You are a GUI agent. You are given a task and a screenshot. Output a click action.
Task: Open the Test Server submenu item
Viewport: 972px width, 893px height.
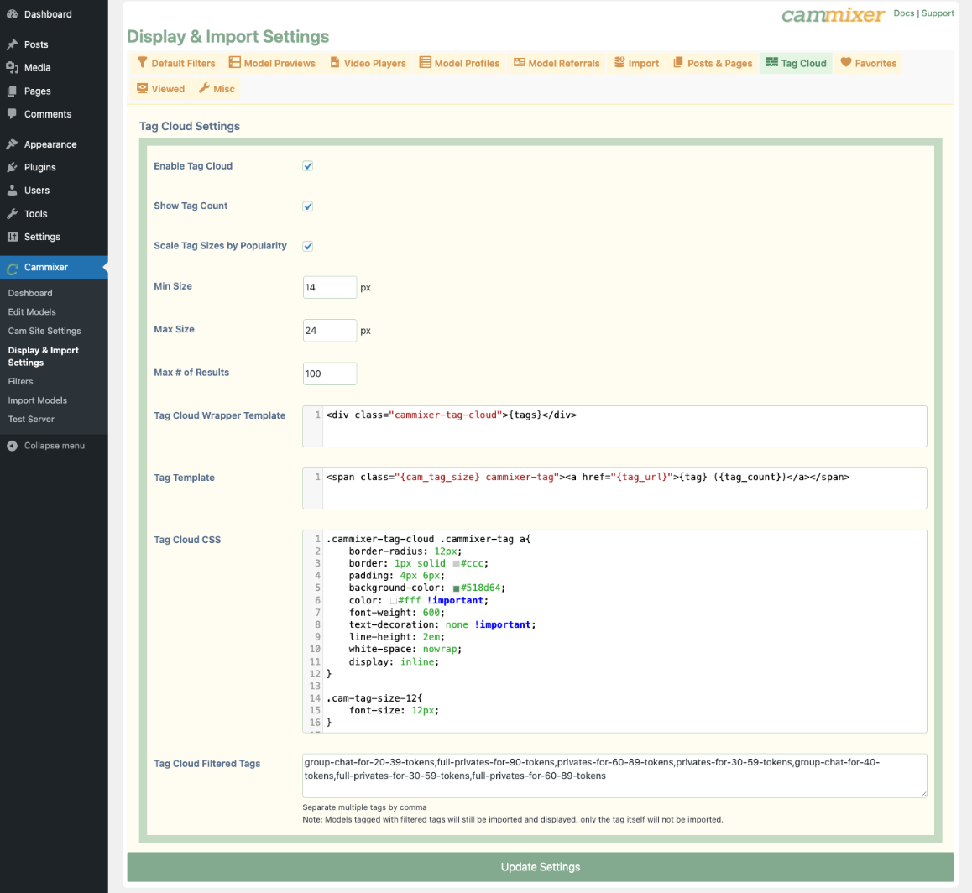(31, 419)
